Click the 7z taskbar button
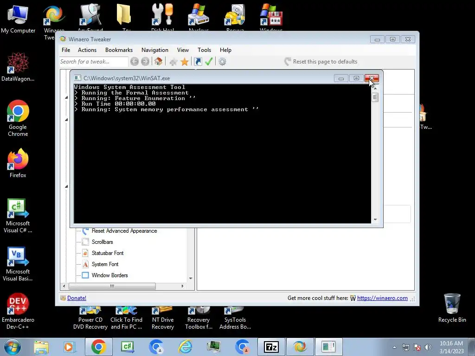The image size is (475, 356). point(271,347)
